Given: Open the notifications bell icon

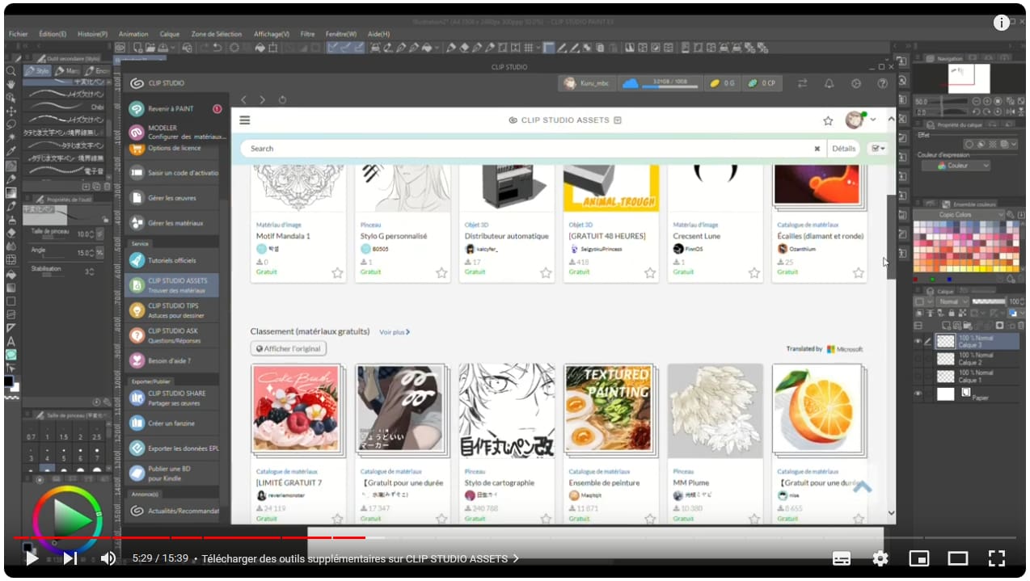Looking at the screenshot, I should (829, 83).
